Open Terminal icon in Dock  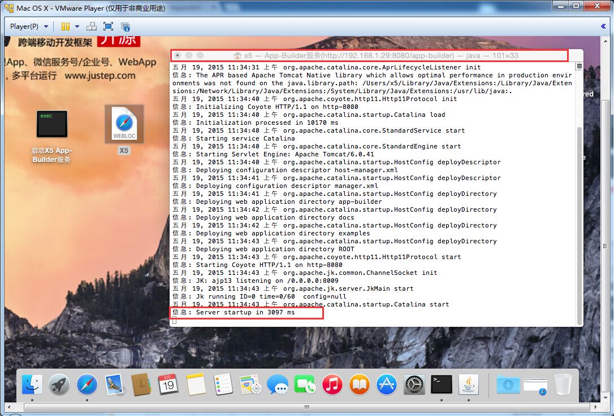point(442,384)
